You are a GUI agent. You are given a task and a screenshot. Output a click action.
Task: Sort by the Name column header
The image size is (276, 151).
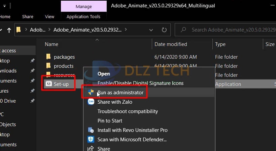(51, 44)
